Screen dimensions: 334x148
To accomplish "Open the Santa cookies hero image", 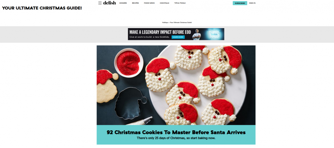I will tap(176, 85).
